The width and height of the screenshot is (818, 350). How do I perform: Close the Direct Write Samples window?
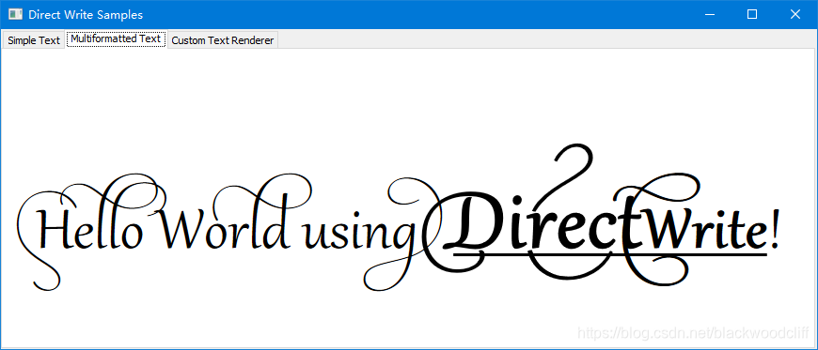coord(795,15)
